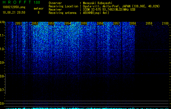The width and height of the screenshot is (171, 109).
Task: Click the 1.1 frequency axis label
Action: pos(2,35)
